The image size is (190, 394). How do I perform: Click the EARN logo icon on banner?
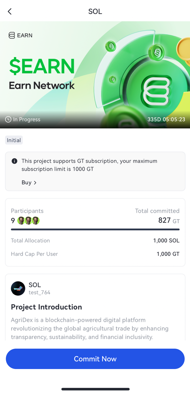[12, 35]
